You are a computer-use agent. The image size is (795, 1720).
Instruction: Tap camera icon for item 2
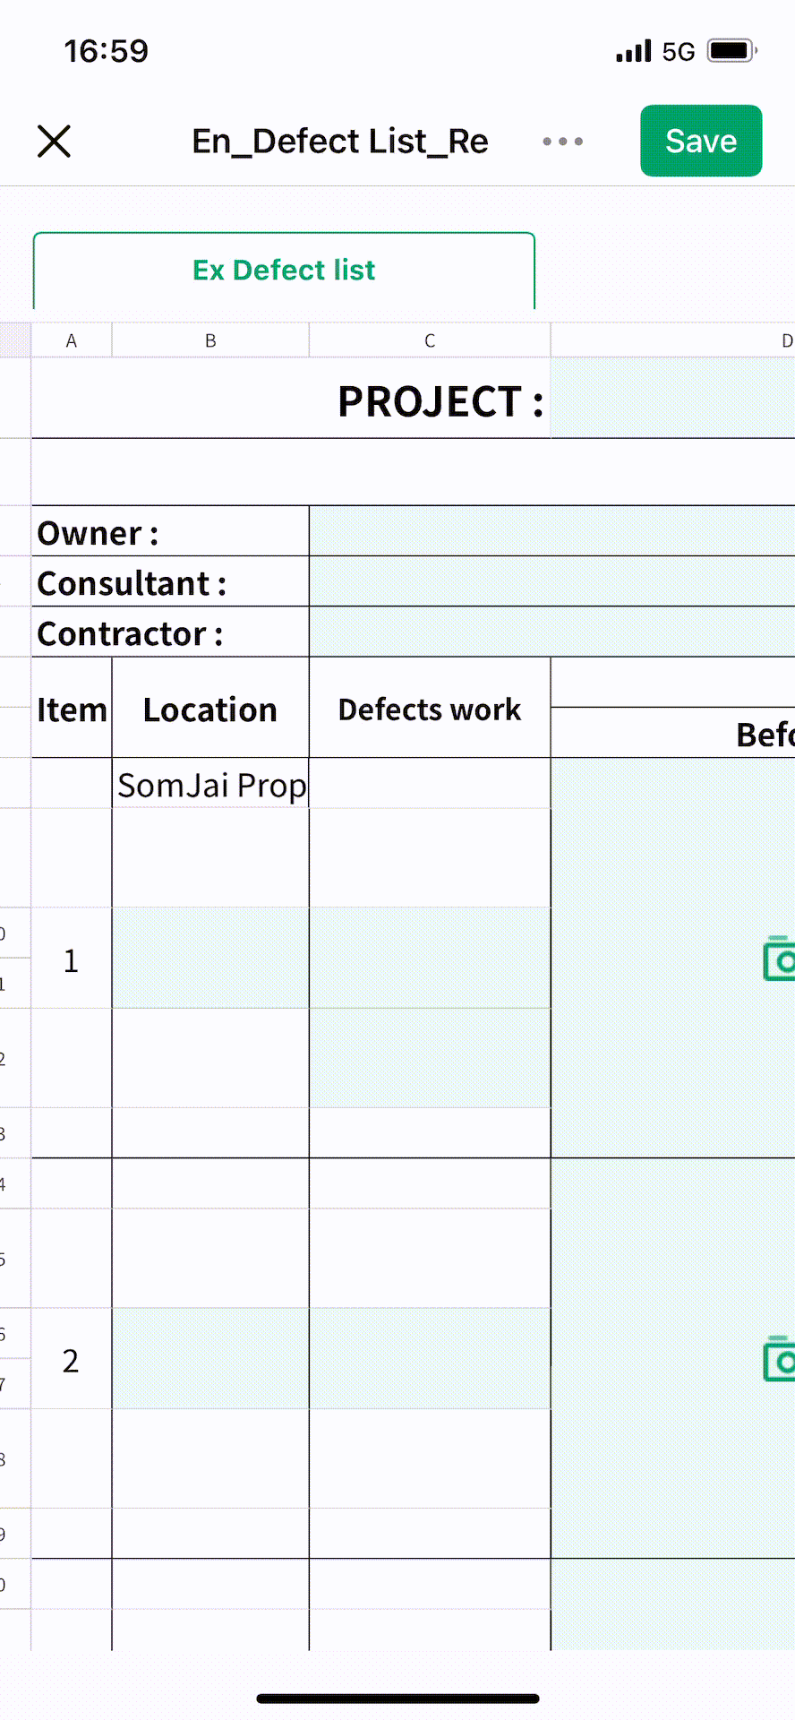point(780,1358)
